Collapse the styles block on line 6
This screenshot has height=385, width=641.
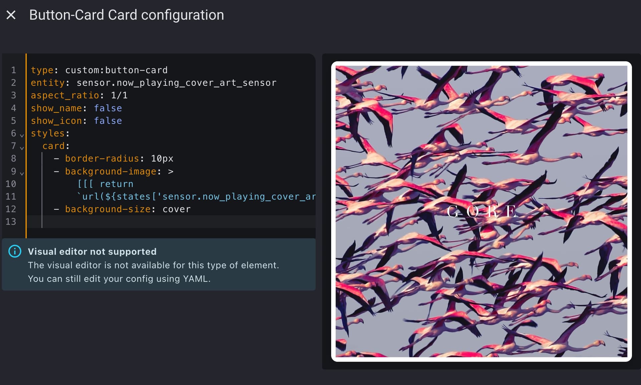(22, 135)
